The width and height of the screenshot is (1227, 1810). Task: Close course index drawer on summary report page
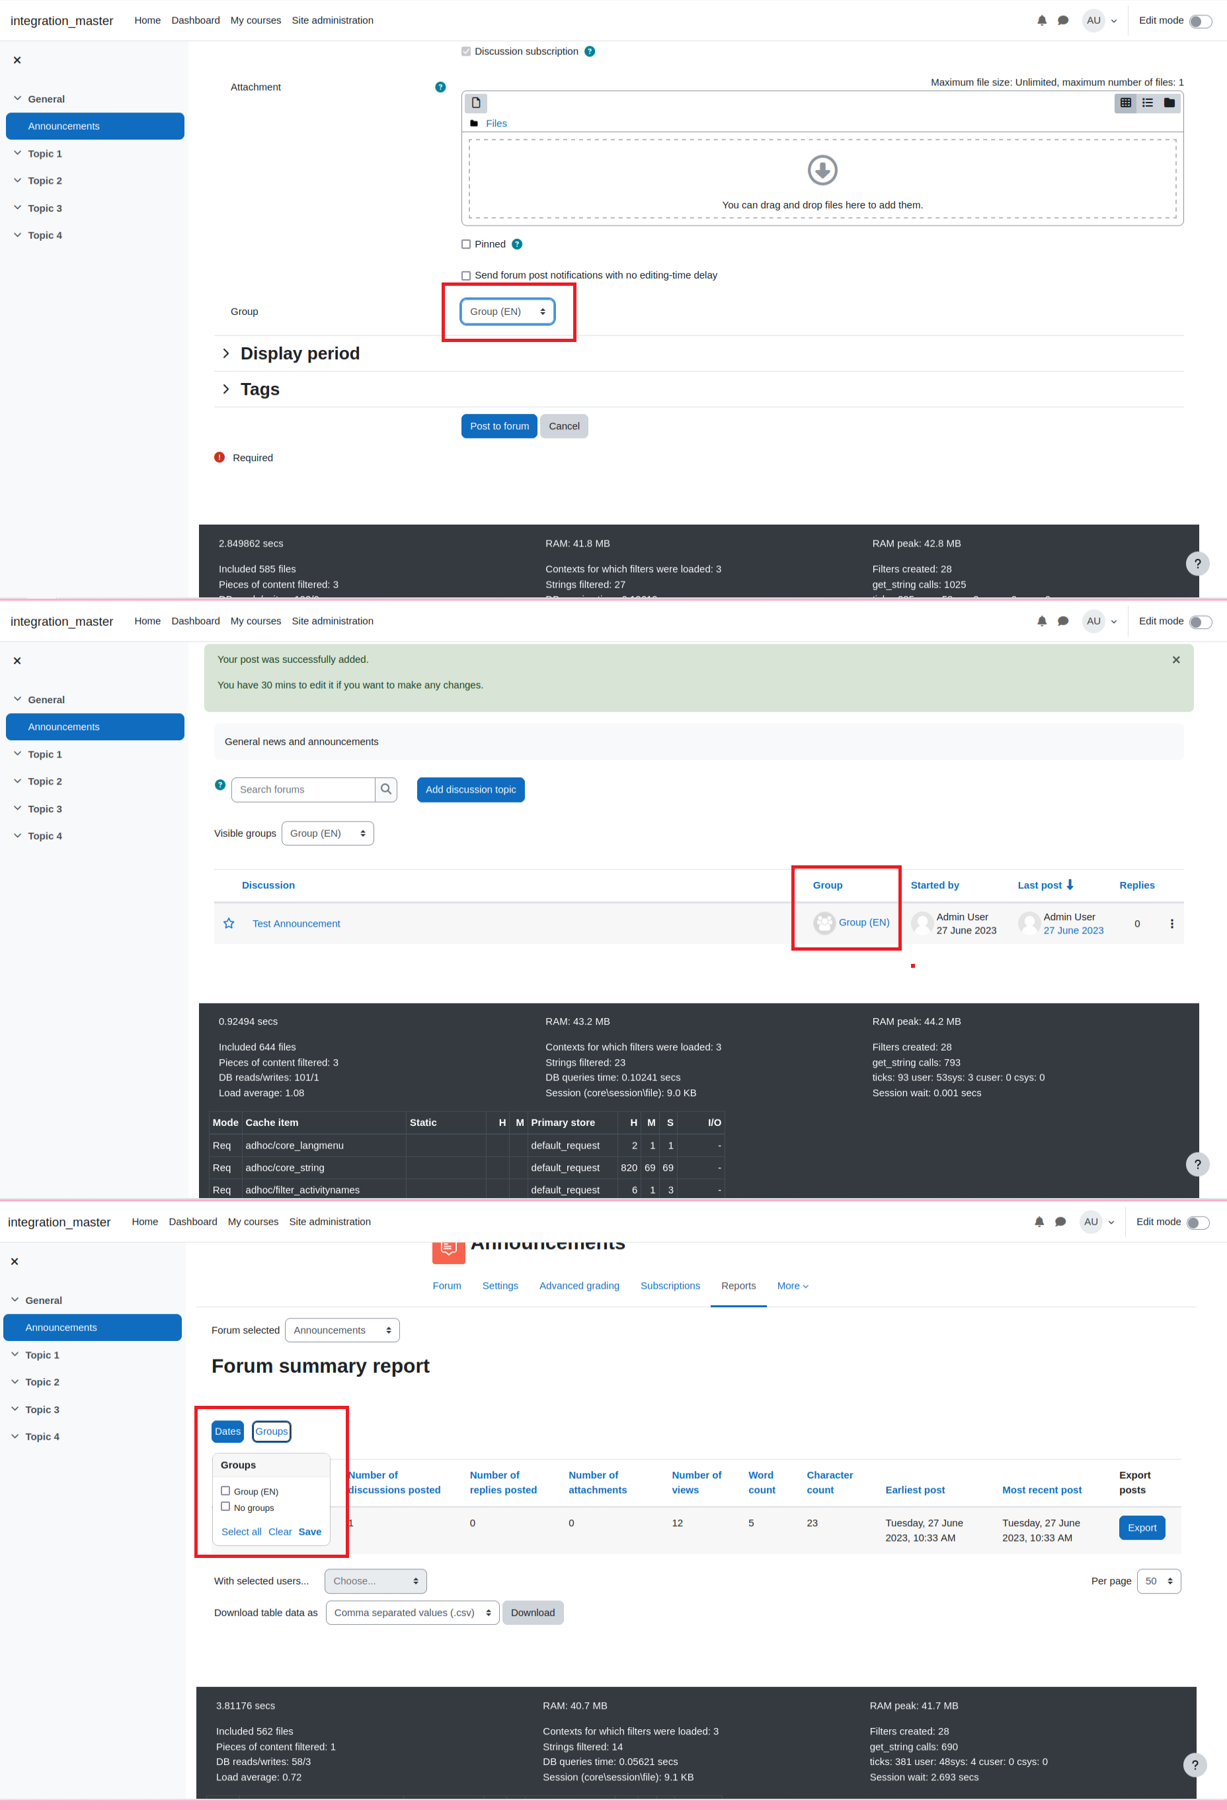[x=15, y=1261]
